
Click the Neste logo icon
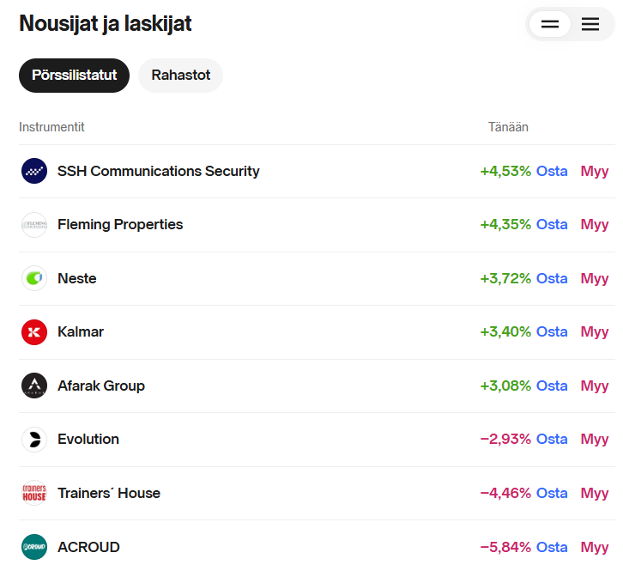[x=34, y=278]
